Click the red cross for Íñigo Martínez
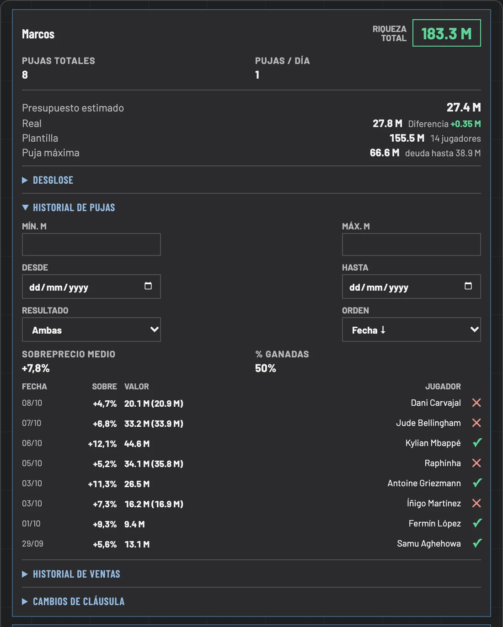This screenshot has height=627, width=503. [476, 503]
